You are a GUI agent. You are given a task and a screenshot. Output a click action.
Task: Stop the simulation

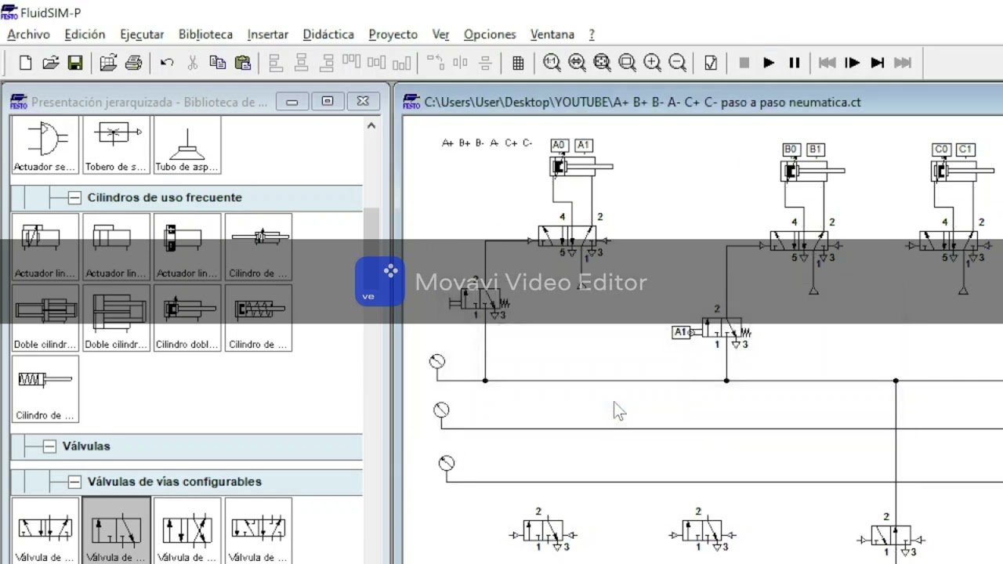(x=744, y=63)
